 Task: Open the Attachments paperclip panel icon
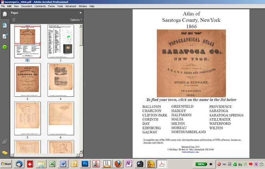tap(5, 142)
